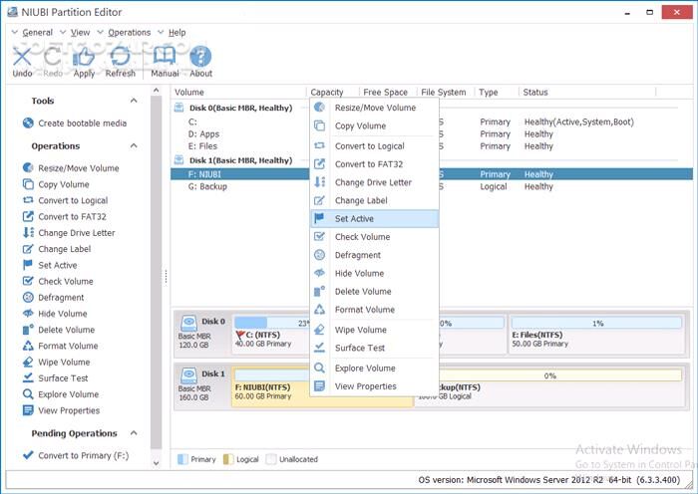Choose Hide Volume in context menu
This screenshot has width=698, height=494.
[374, 274]
